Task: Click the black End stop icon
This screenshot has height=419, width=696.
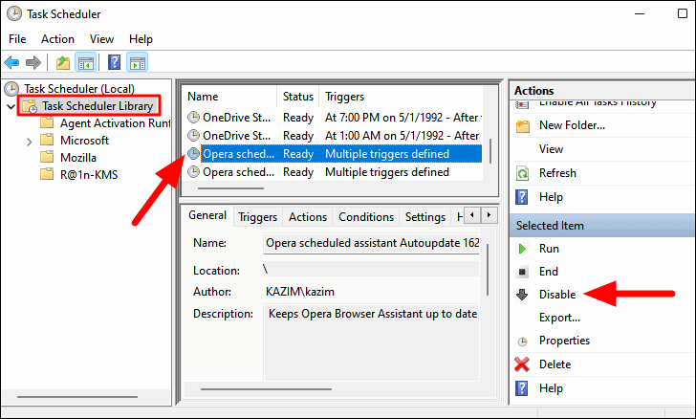Action: tap(522, 272)
